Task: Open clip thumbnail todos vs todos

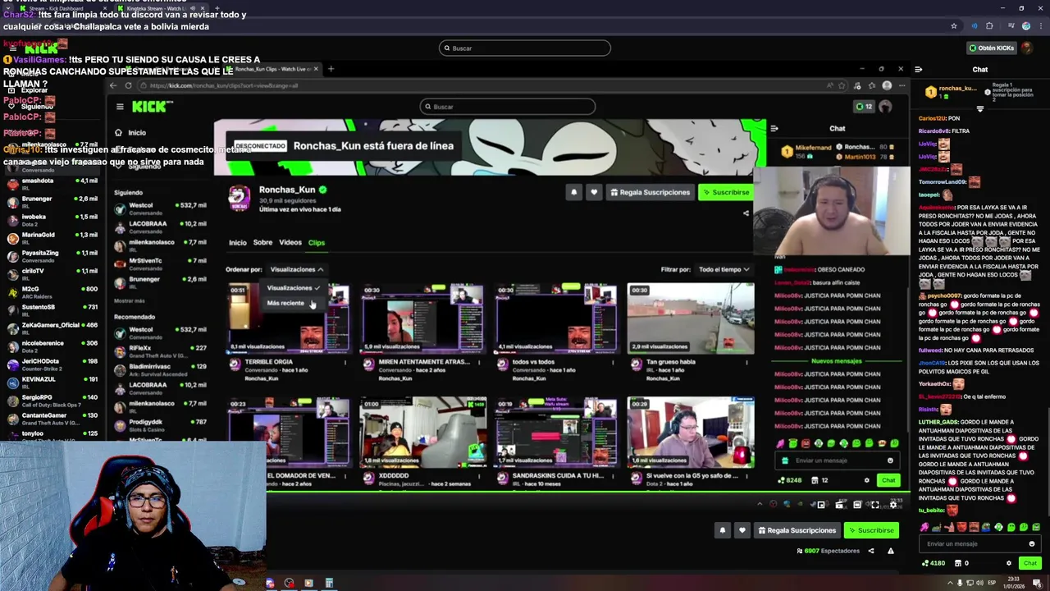Action: click(556, 318)
